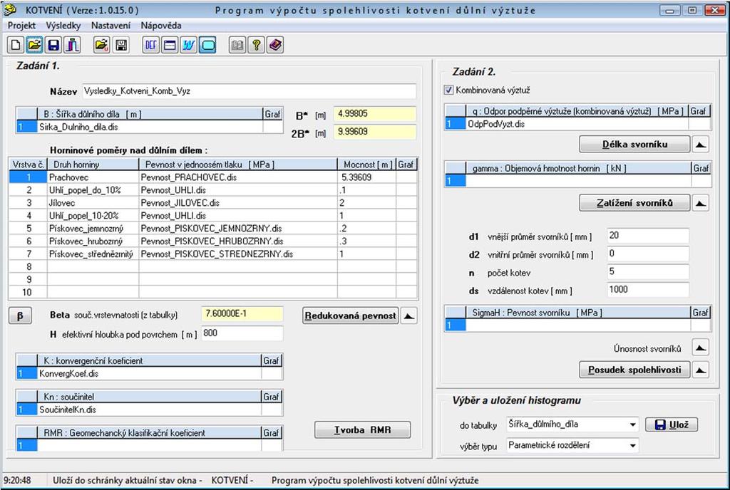
Task: Click arrow button beside Únosnost svorníků
Action: tap(700, 348)
